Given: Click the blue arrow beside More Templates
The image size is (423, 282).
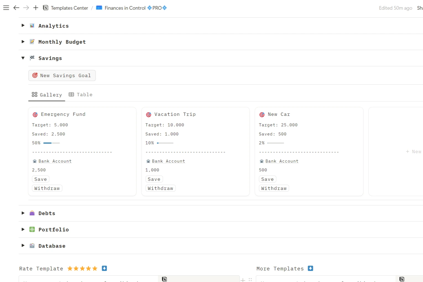Looking at the screenshot, I should (x=310, y=268).
